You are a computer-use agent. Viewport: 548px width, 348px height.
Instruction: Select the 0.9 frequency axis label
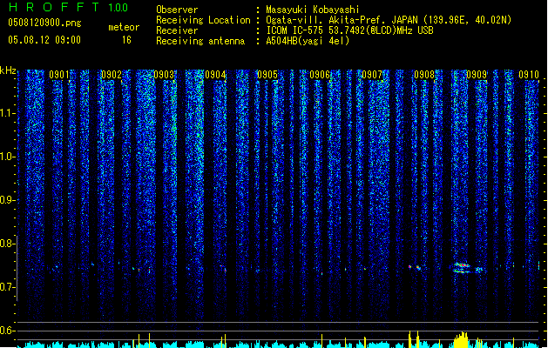(x=7, y=200)
